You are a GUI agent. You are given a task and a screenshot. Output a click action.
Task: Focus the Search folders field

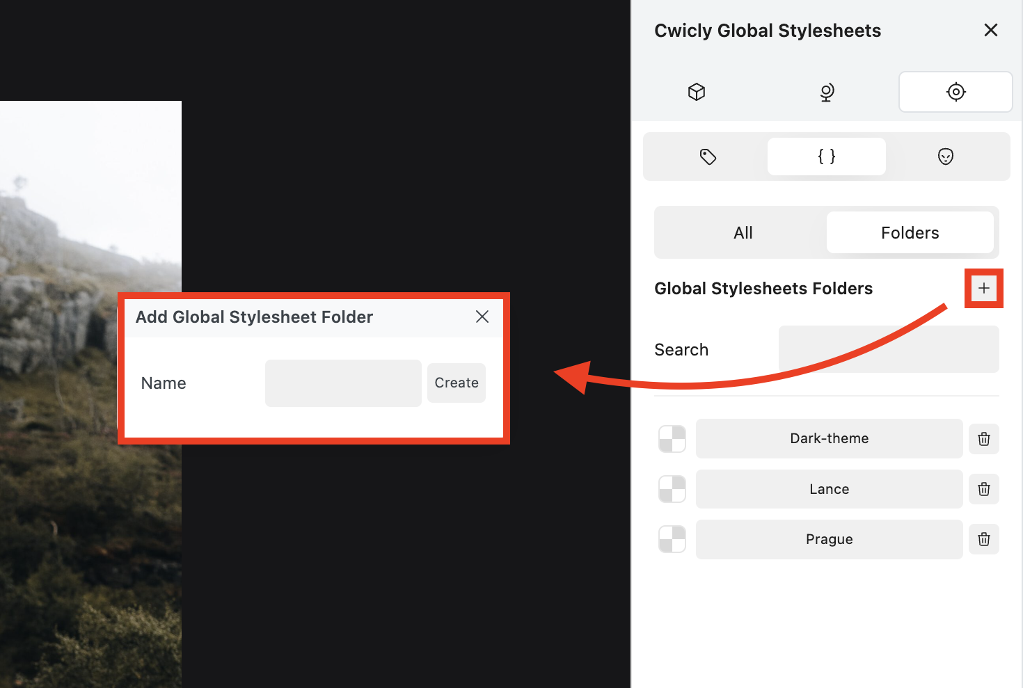tap(888, 349)
